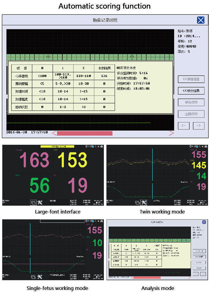Close the analysis mode thumbnail dialog
211x295 pixels.
(204, 222)
